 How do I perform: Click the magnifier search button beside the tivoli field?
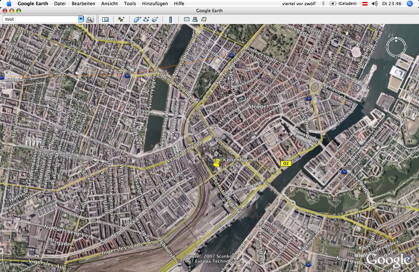(x=90, y=19)
